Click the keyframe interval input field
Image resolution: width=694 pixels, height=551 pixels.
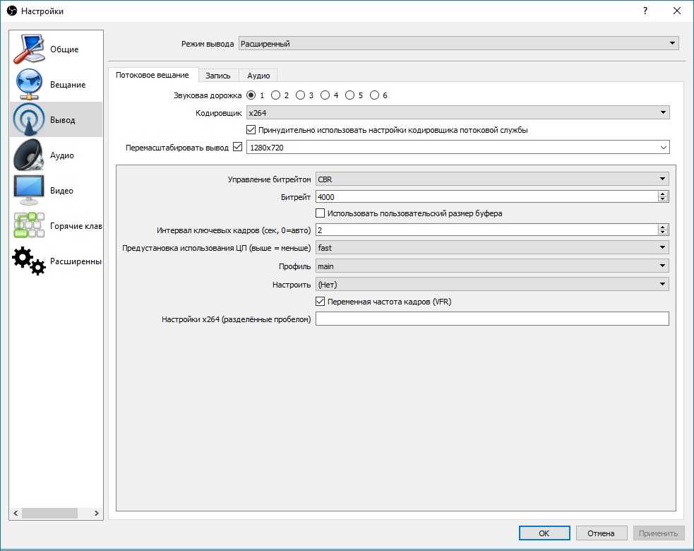[x=487, y=230]
